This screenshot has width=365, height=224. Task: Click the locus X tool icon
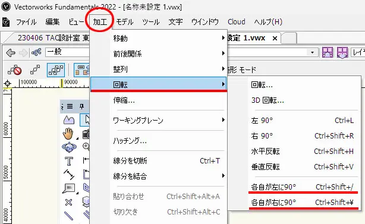(x=68, y=203)
